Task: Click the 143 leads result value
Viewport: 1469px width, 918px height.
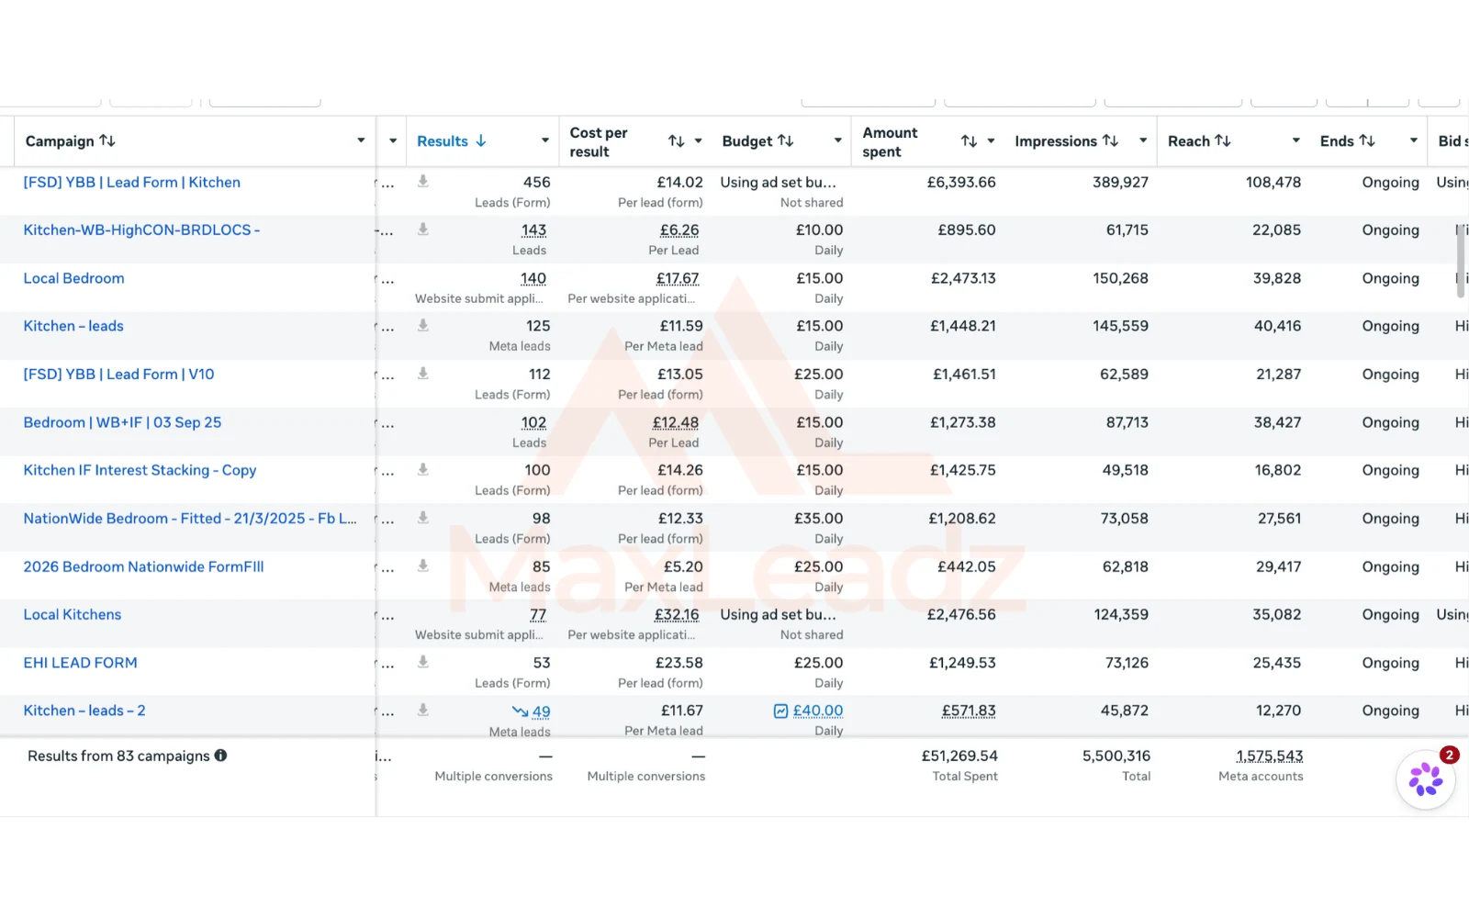Action: pyautogui.click(x=533, y=229)
